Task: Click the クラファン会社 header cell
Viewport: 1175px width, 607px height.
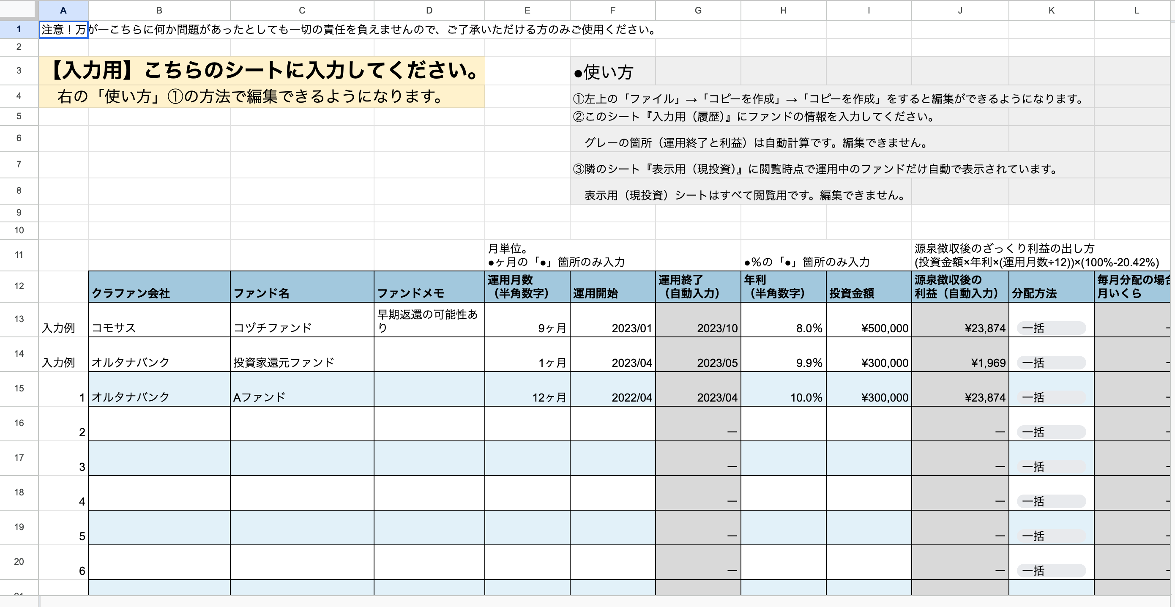Action: click(x=159, y=287)
